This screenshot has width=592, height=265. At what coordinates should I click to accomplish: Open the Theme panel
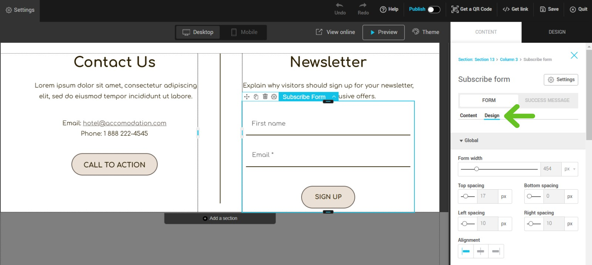426,32
